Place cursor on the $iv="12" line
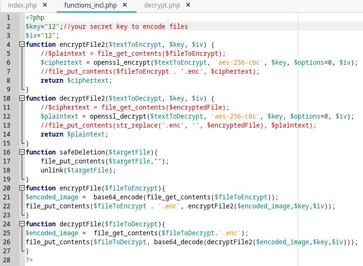 pyautogui.click(x=42, y=35)
